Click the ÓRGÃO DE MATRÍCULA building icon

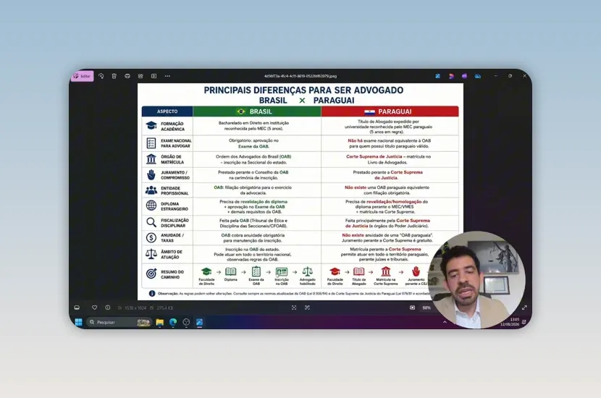pos(151,159)
